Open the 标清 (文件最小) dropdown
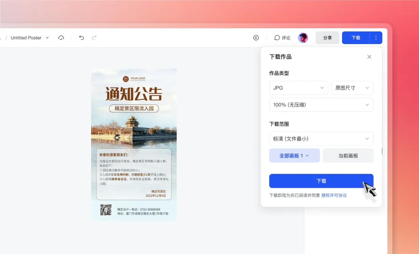Viewport: 419px width, 254px height. click(321, 139)
